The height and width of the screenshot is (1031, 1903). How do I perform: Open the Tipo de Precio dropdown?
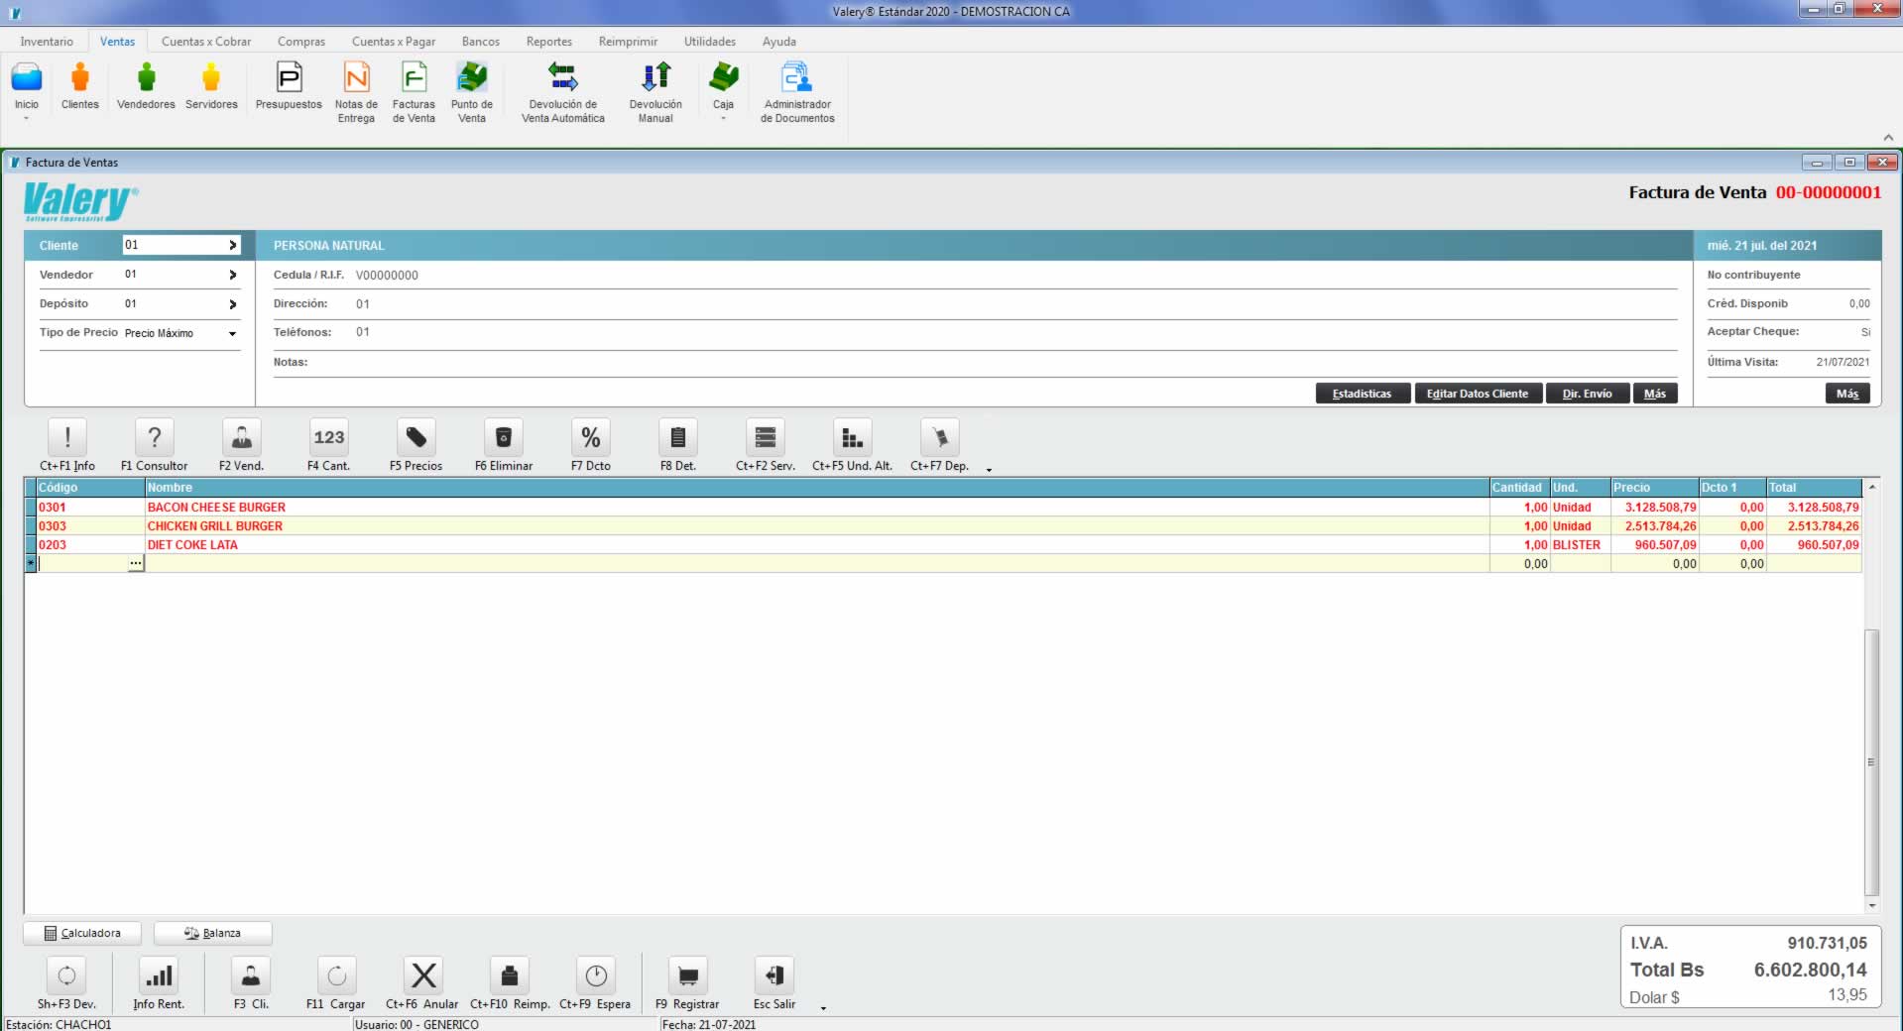233,334
